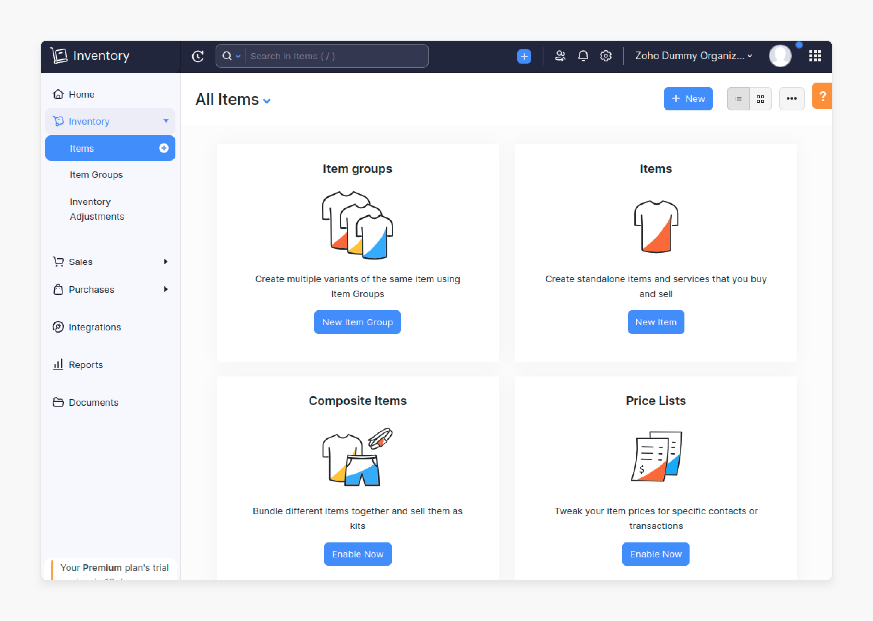
Task: Open the more options ellipsis menu
Action: point(791,99)
